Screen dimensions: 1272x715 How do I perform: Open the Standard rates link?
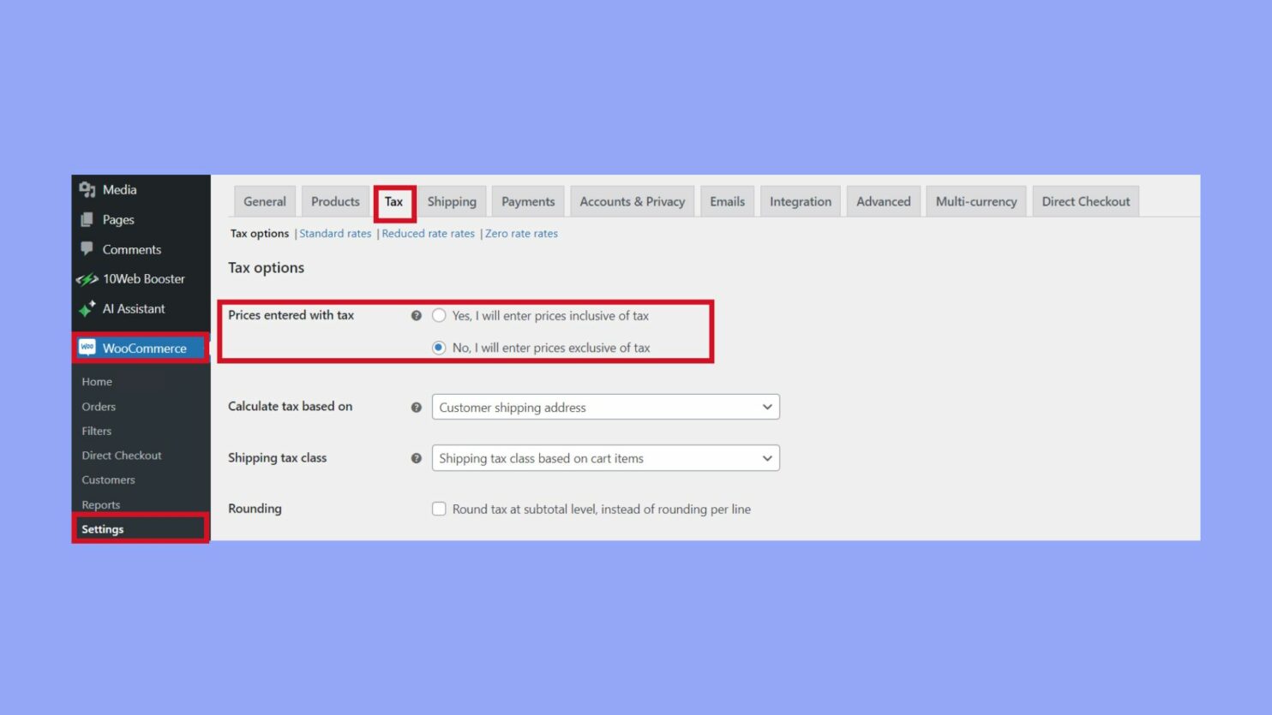point(334,233)
